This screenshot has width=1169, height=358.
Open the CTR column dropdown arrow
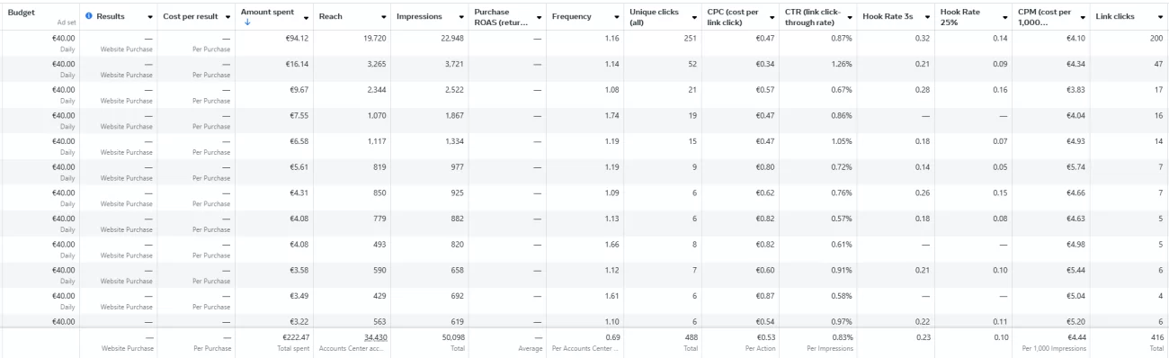850,17
